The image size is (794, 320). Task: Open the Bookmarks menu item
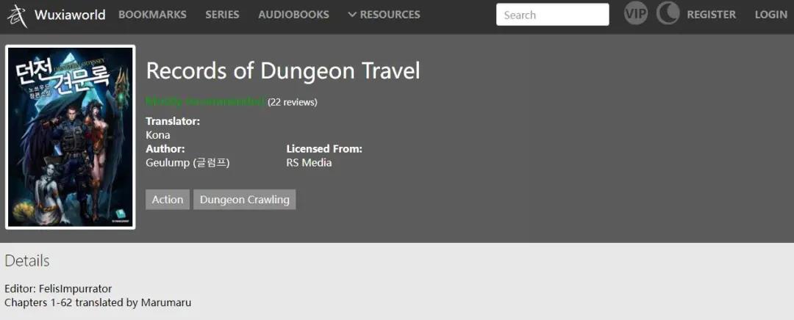coord(152,15)
